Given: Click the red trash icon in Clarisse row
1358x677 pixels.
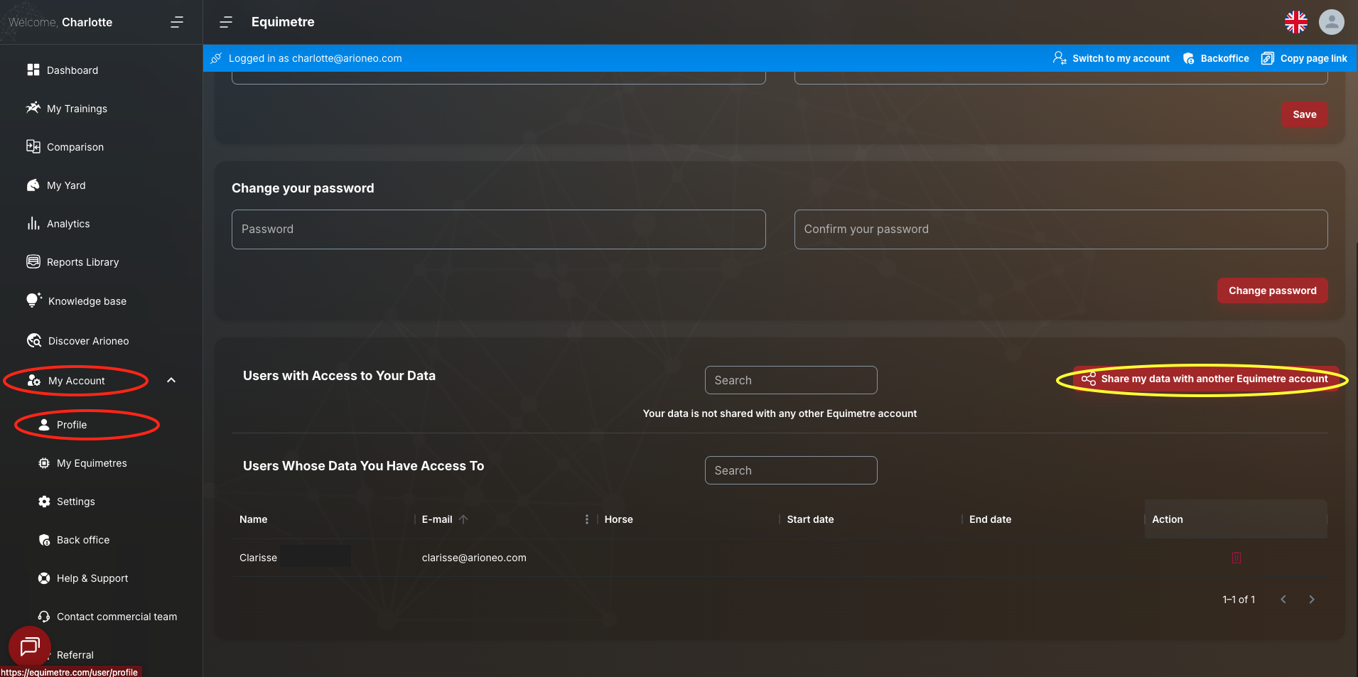Looking at the screenshot, I should (1236, 558).
